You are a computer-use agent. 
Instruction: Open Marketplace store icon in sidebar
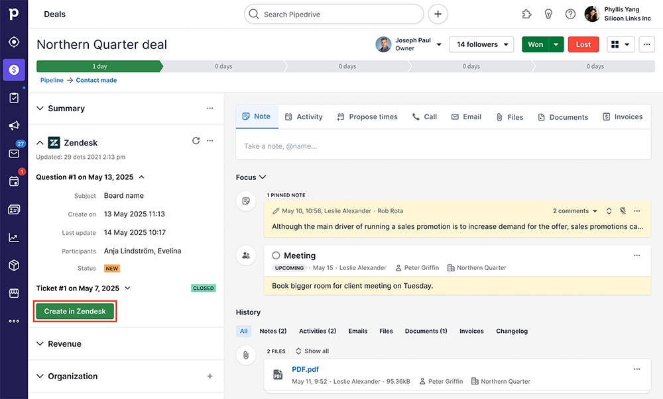(14, 293)
